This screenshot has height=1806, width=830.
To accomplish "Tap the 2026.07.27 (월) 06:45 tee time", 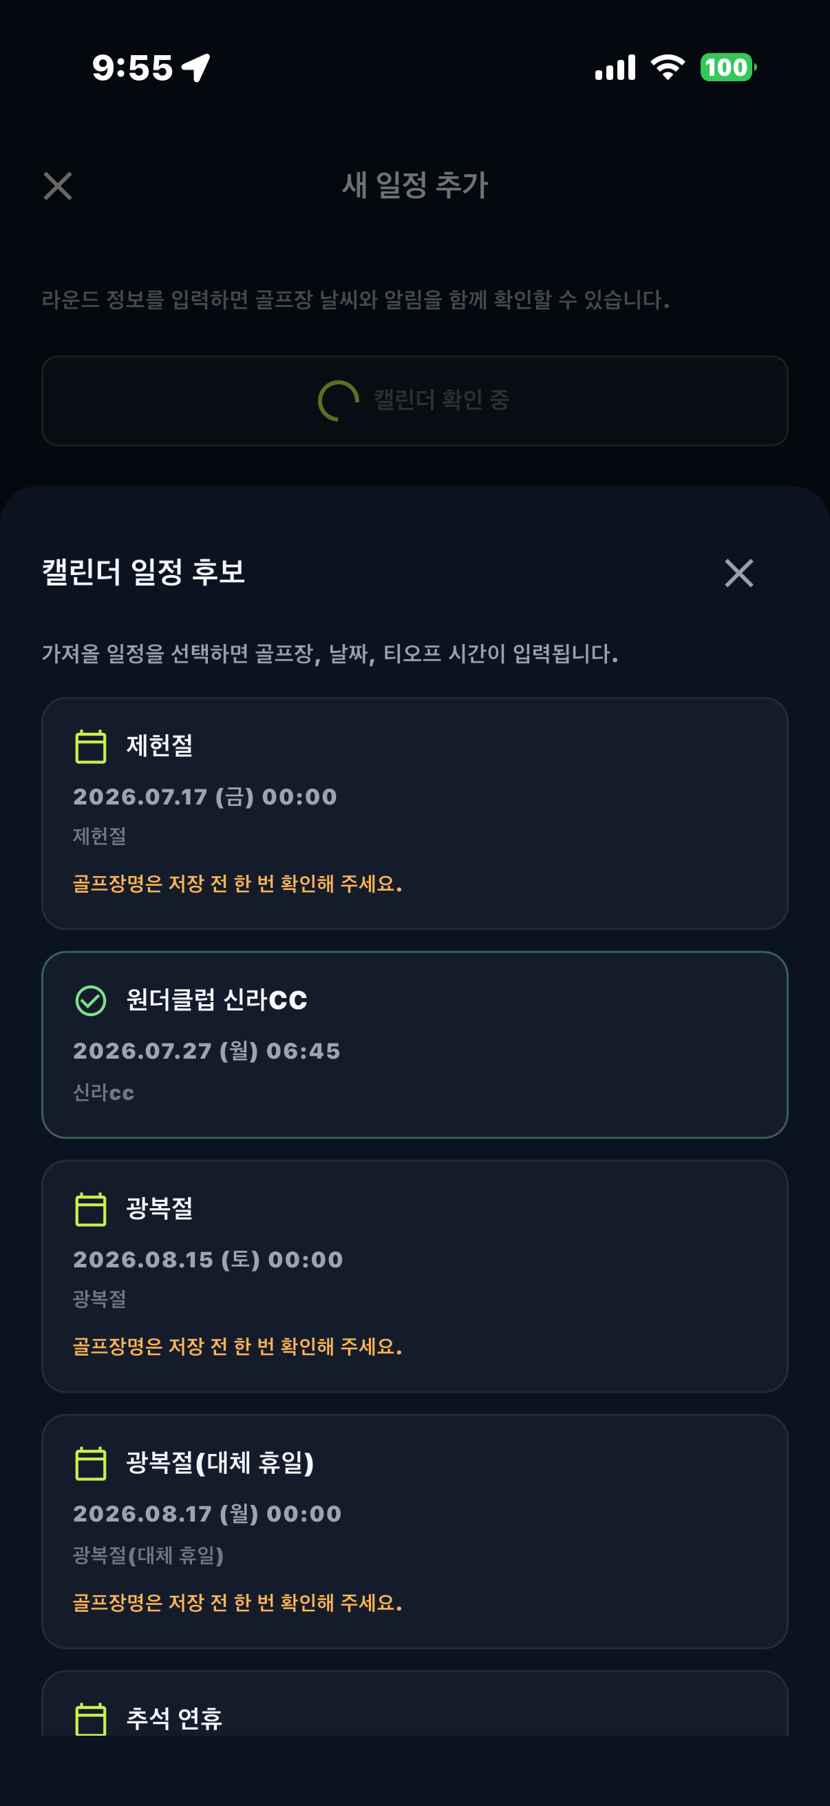I will click(x=206, y=1050).
